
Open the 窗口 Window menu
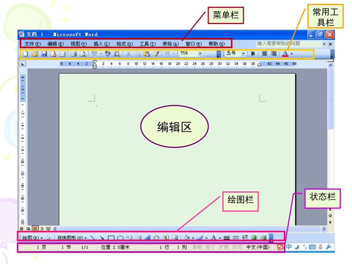[x=193, y=44]
